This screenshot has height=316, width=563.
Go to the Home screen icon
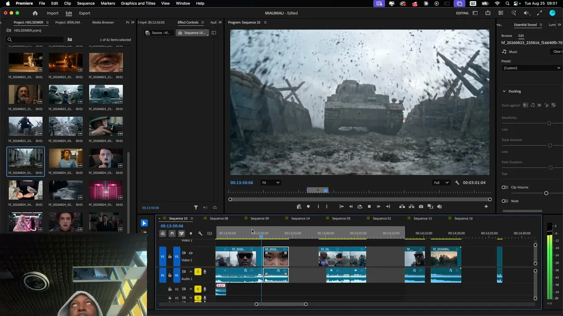point(35,13)
